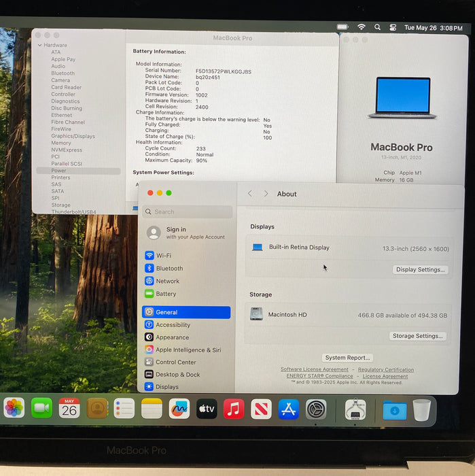The image size is (475, 476).
Task: Click System Report button
Action: coord(348,358)
